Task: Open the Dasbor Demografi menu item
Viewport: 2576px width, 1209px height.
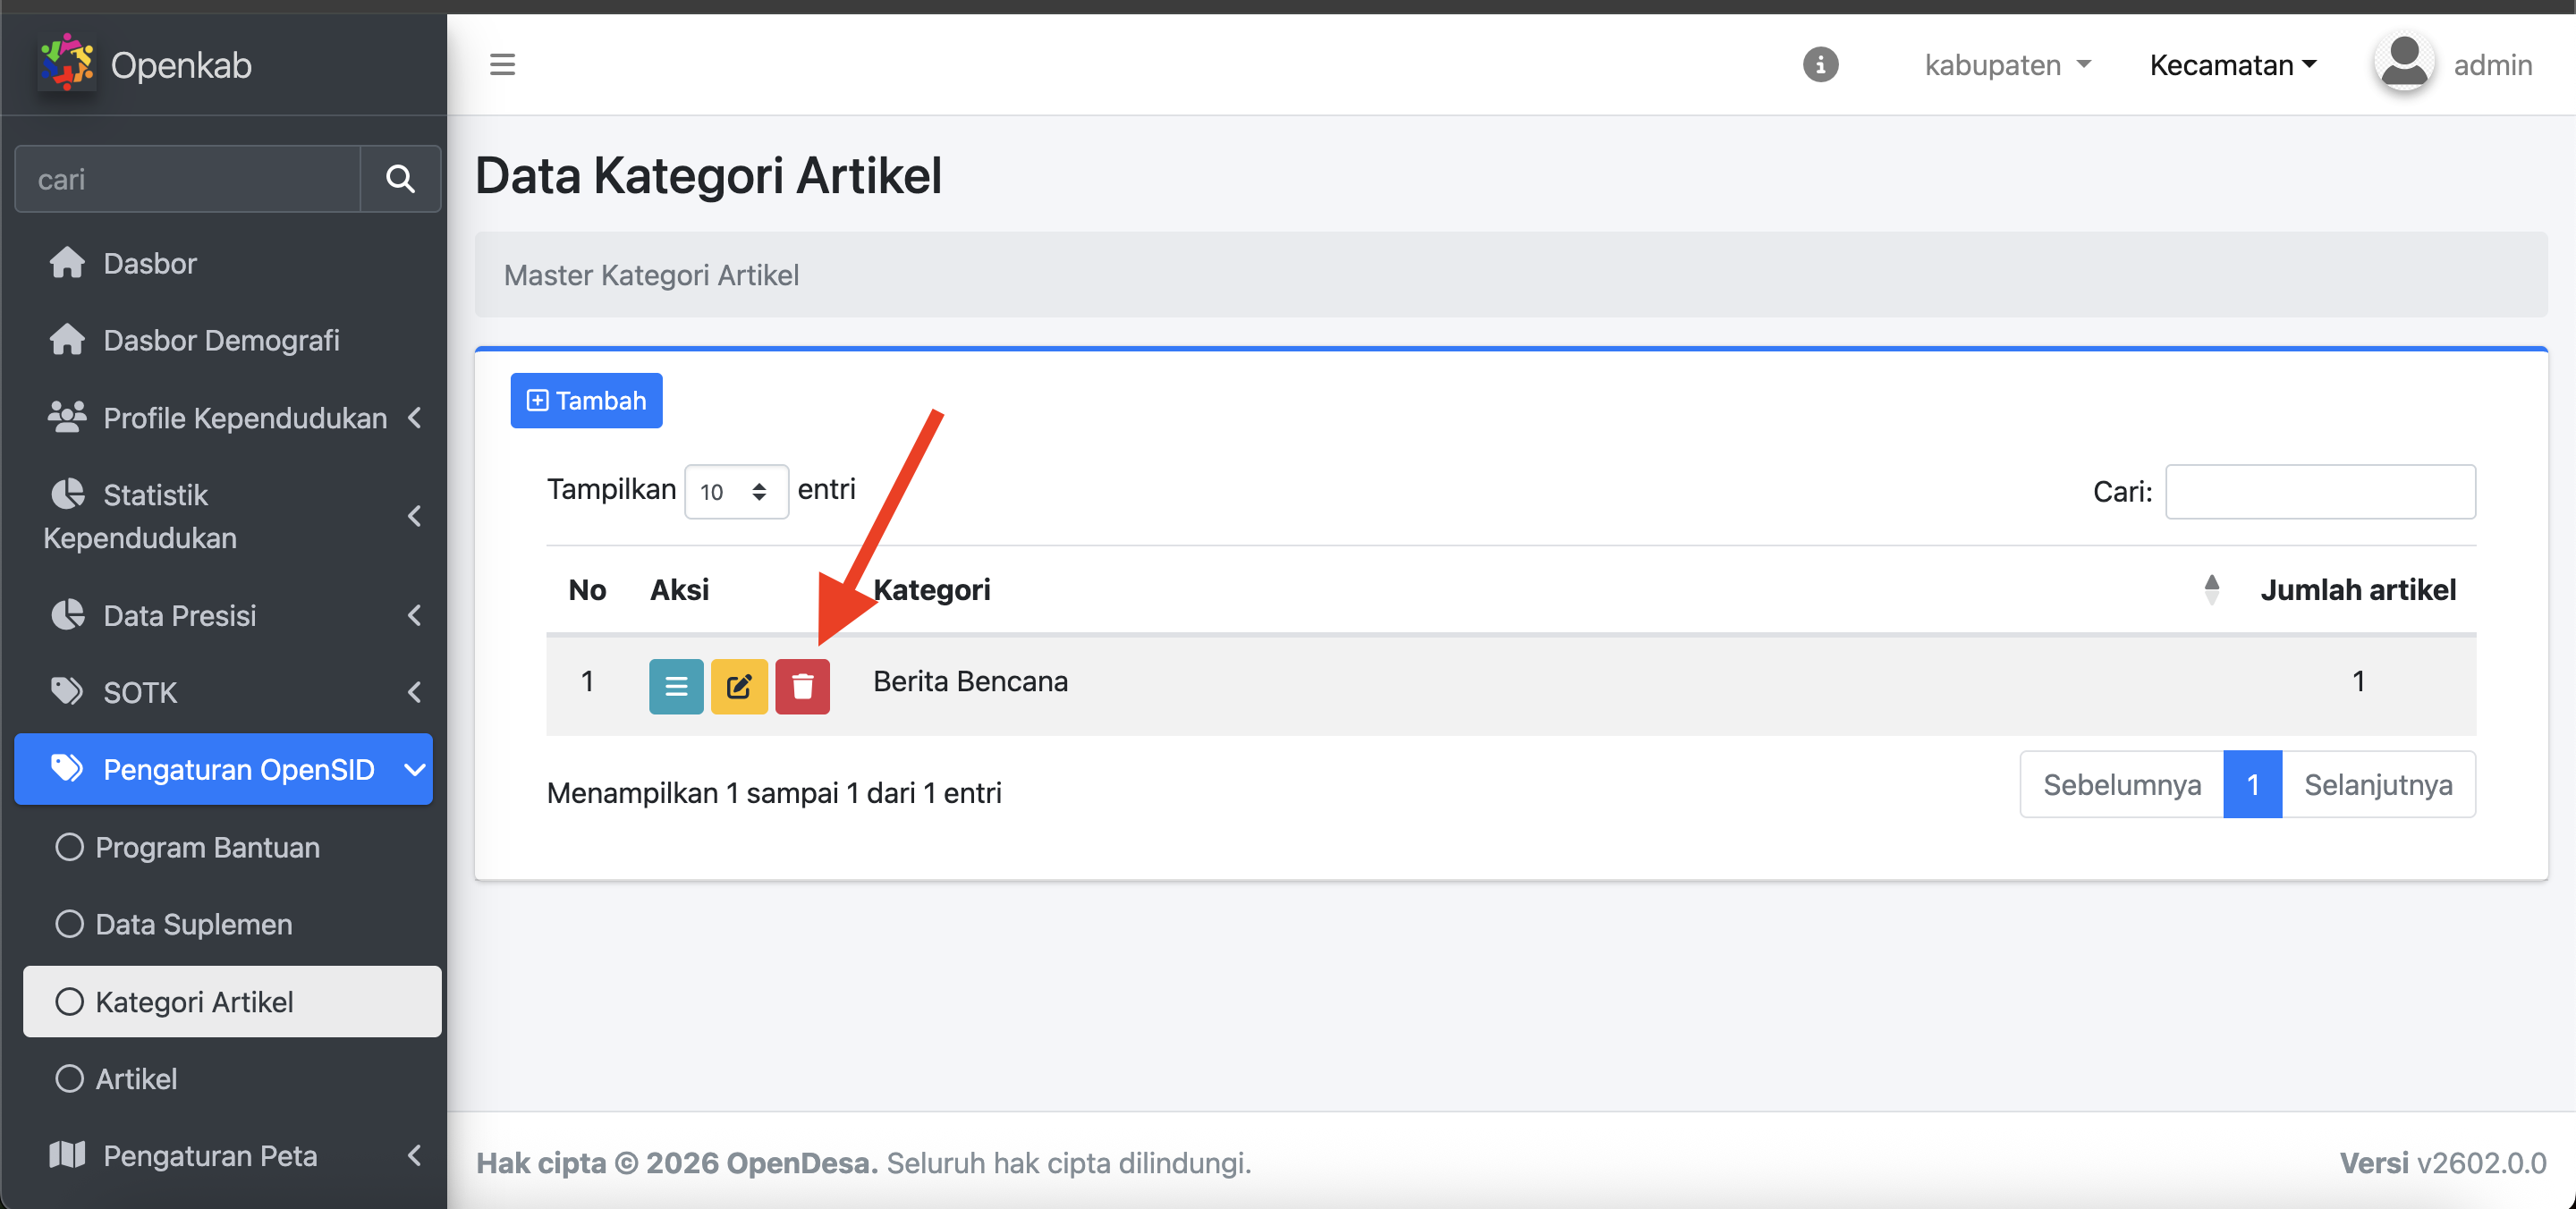Action: pos(221,340)
